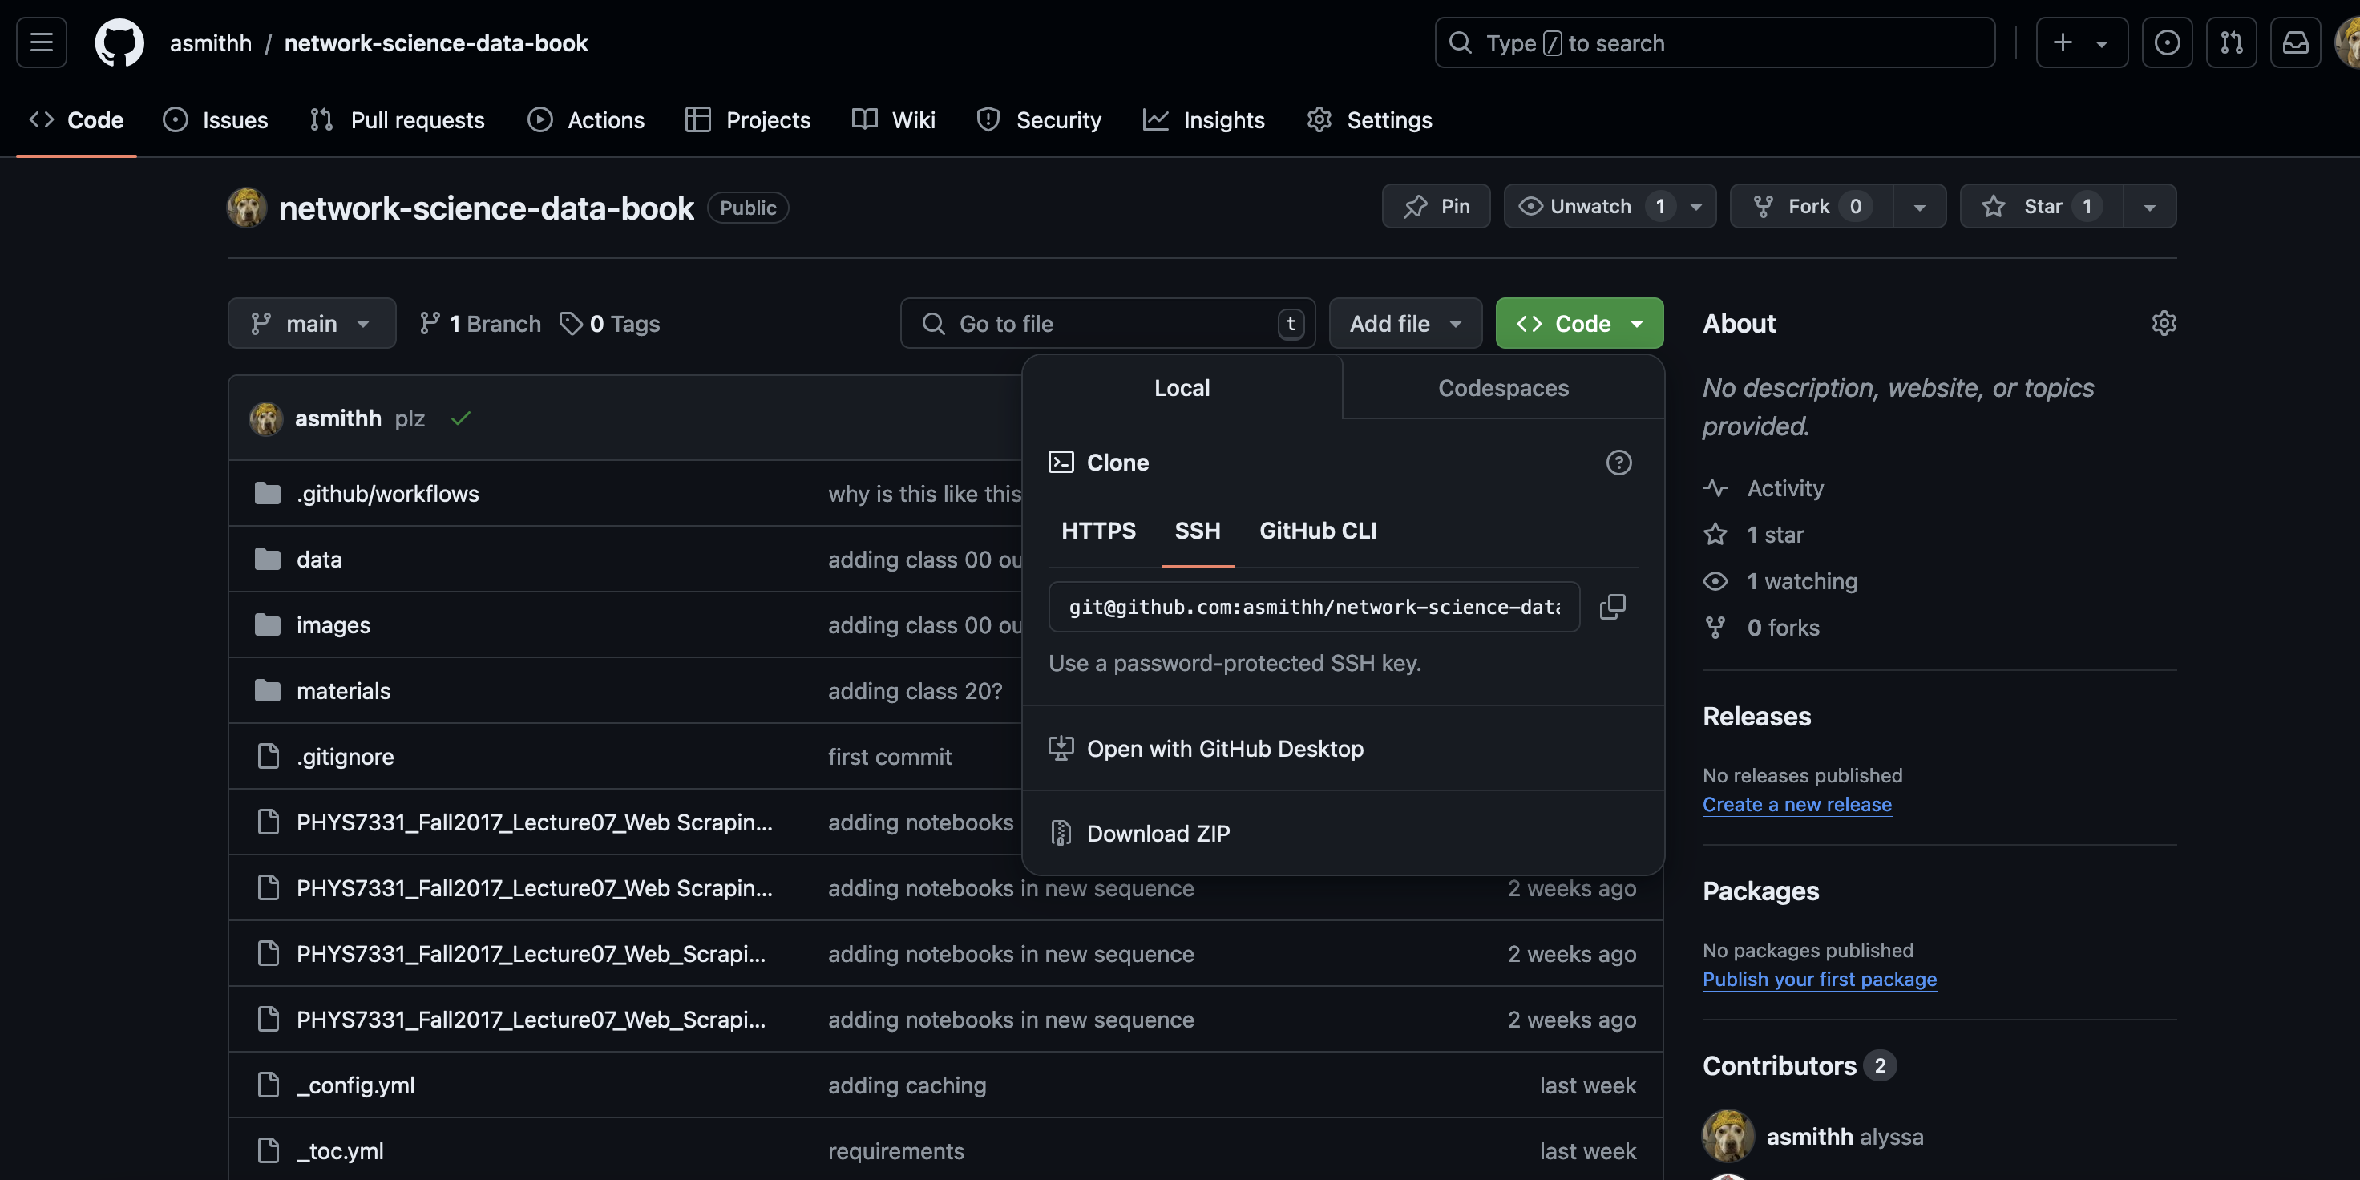This screenshot has width=2360, height=1180.
Task: Go to the GitHub homepage logo
Action: [119, 42]
